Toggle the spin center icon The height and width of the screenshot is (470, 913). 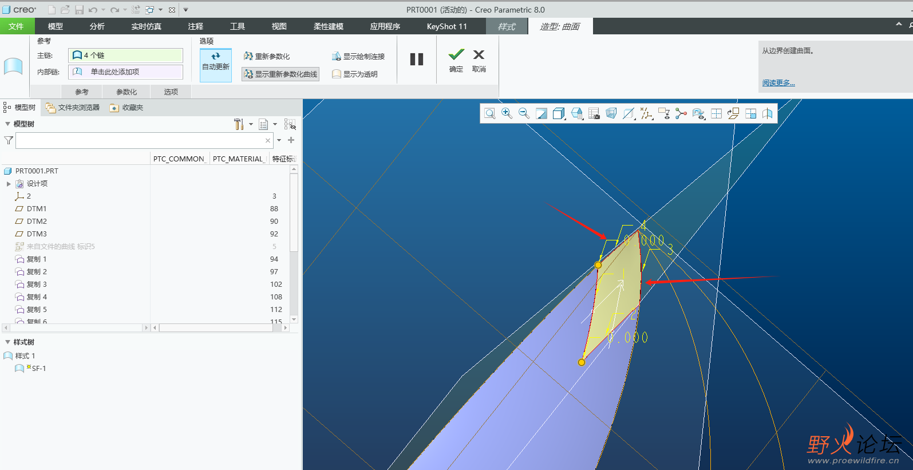coord(681,113)
